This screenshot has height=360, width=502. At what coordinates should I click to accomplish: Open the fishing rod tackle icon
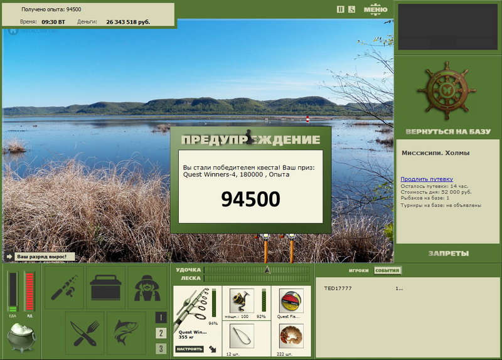pyautogui.click(x=64, y=287)
